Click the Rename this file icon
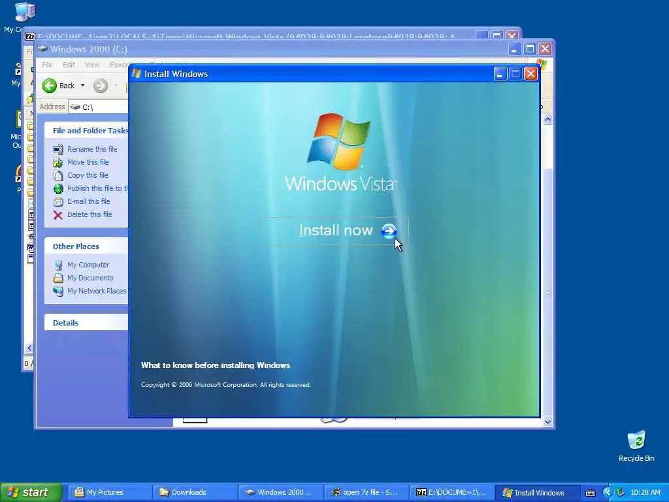Image resolution: width=669 pixels, height=502 pixels. coord(58,150)
